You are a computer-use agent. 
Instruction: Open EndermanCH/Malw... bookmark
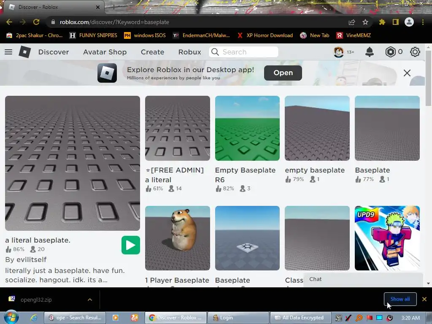pyautogui.click(x=201, y=35)
